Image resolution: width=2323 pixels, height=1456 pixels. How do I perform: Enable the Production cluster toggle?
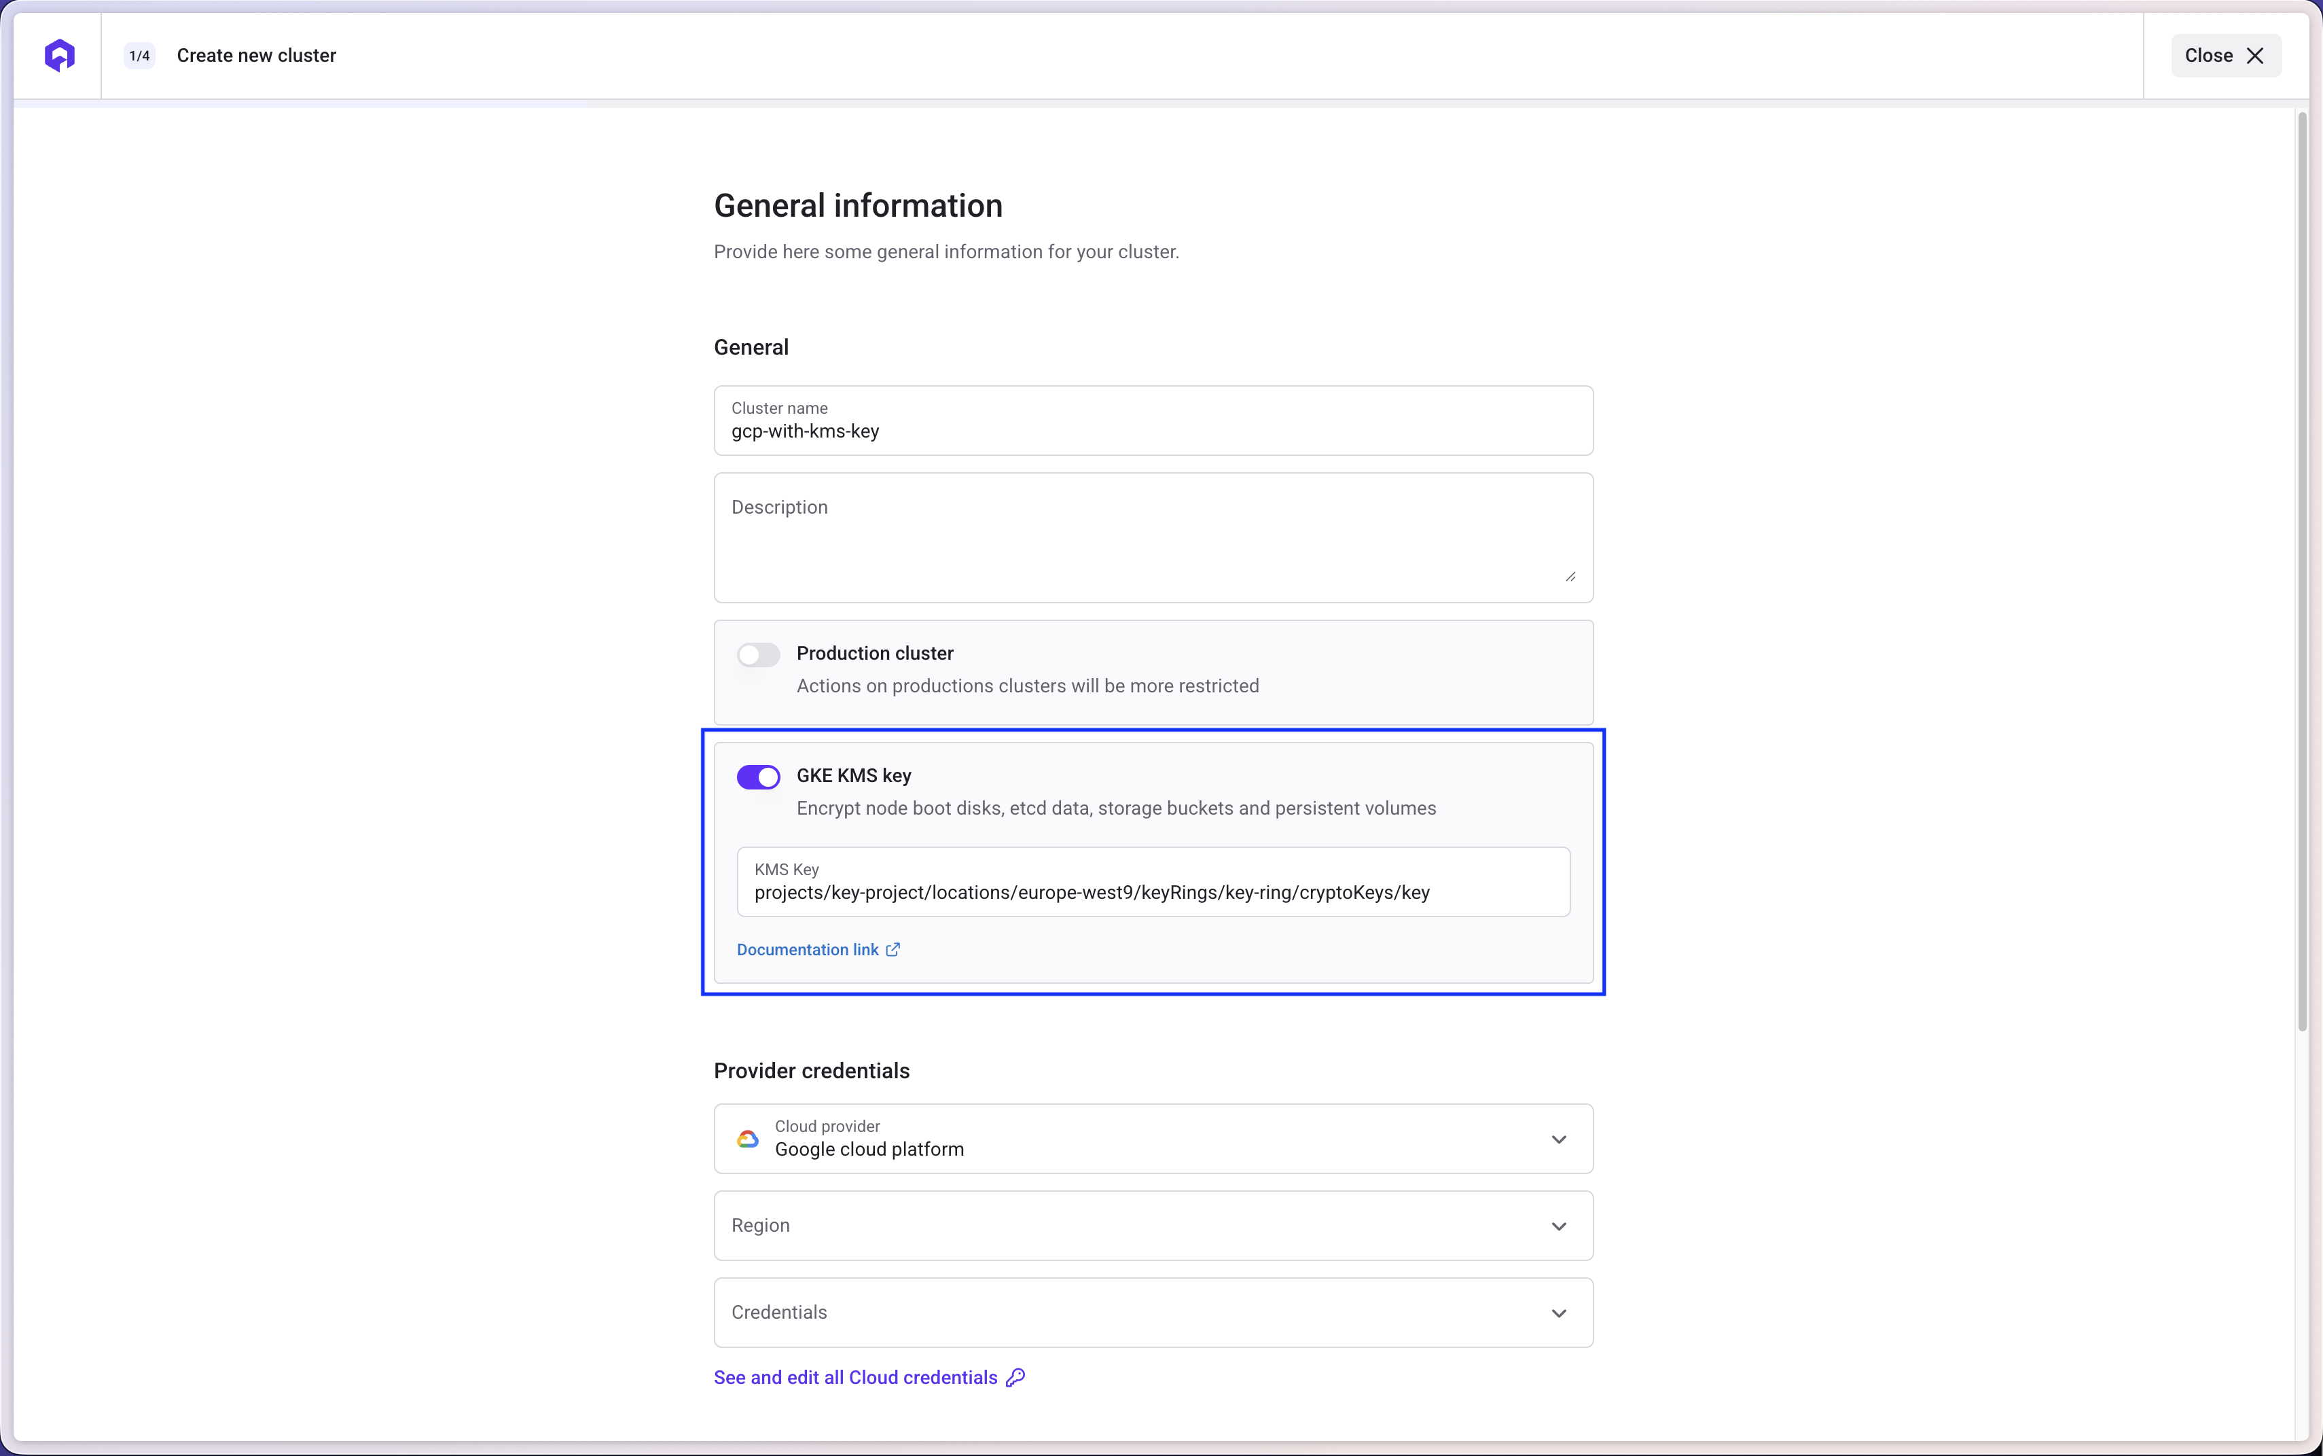tap(757, 655)
